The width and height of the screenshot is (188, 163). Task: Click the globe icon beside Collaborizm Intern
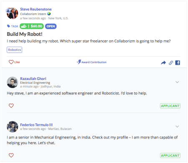pyautogui.click(x=49, y=14)
